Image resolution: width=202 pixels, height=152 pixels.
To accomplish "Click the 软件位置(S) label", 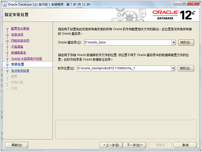I will 66,68.
